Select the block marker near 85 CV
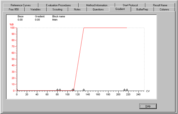This screenshot has height=114, width=178. [x=60, y=90]
